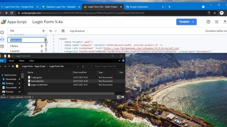Go forward in Chrome navigation
The height and width of the screenshot is (127, 227).
pos(6,13)
